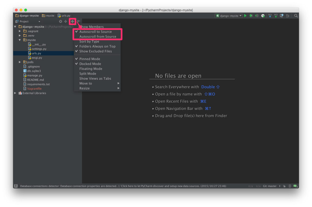Click urls.py breadcrumb in navigation bar

point(64,16)
